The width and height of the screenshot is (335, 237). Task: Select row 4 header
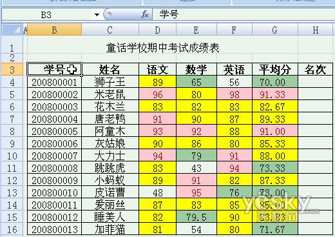tap(12, 82)
